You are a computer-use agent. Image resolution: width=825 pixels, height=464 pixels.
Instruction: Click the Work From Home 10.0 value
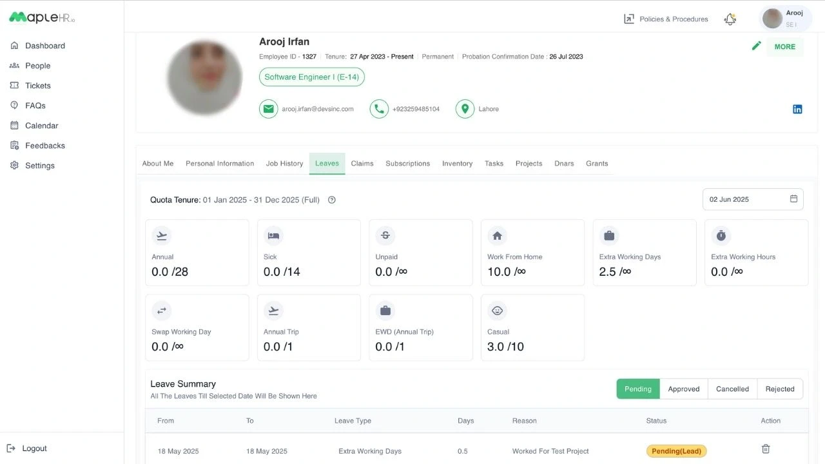coord(507,272)
